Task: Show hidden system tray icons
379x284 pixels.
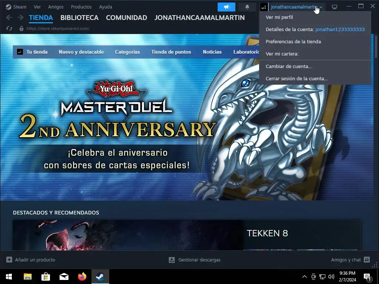Action: pyautogui.click(x=305, y=277)
